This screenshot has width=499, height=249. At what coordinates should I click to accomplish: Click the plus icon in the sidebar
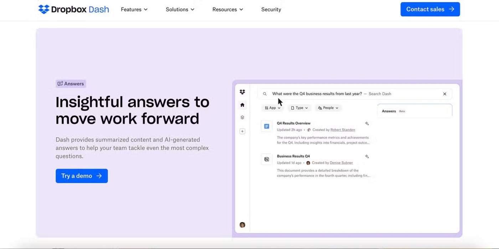[242, 131]
